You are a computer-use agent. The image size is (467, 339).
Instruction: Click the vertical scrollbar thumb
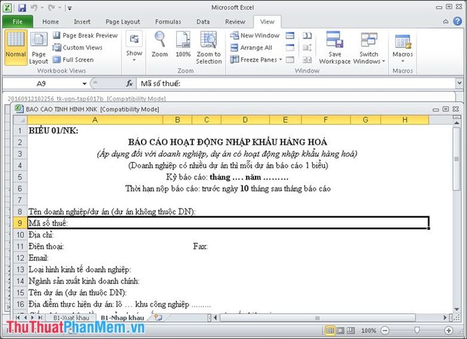pyautogui.click(x=456, y=159)
